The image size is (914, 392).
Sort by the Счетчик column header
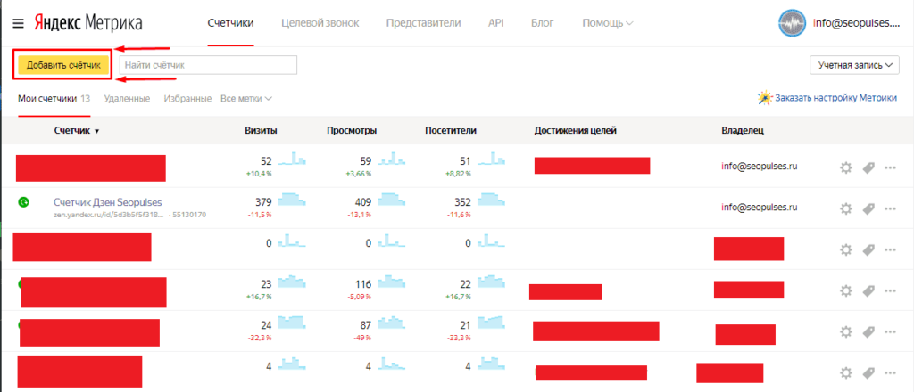pyautogui.click(x=77, y=131)
